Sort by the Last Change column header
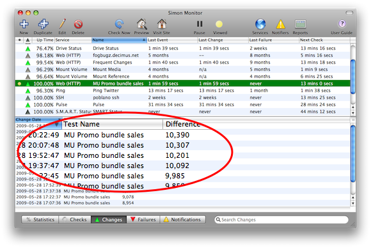Viewport: 371px width, 248px height. coord(223,40)
